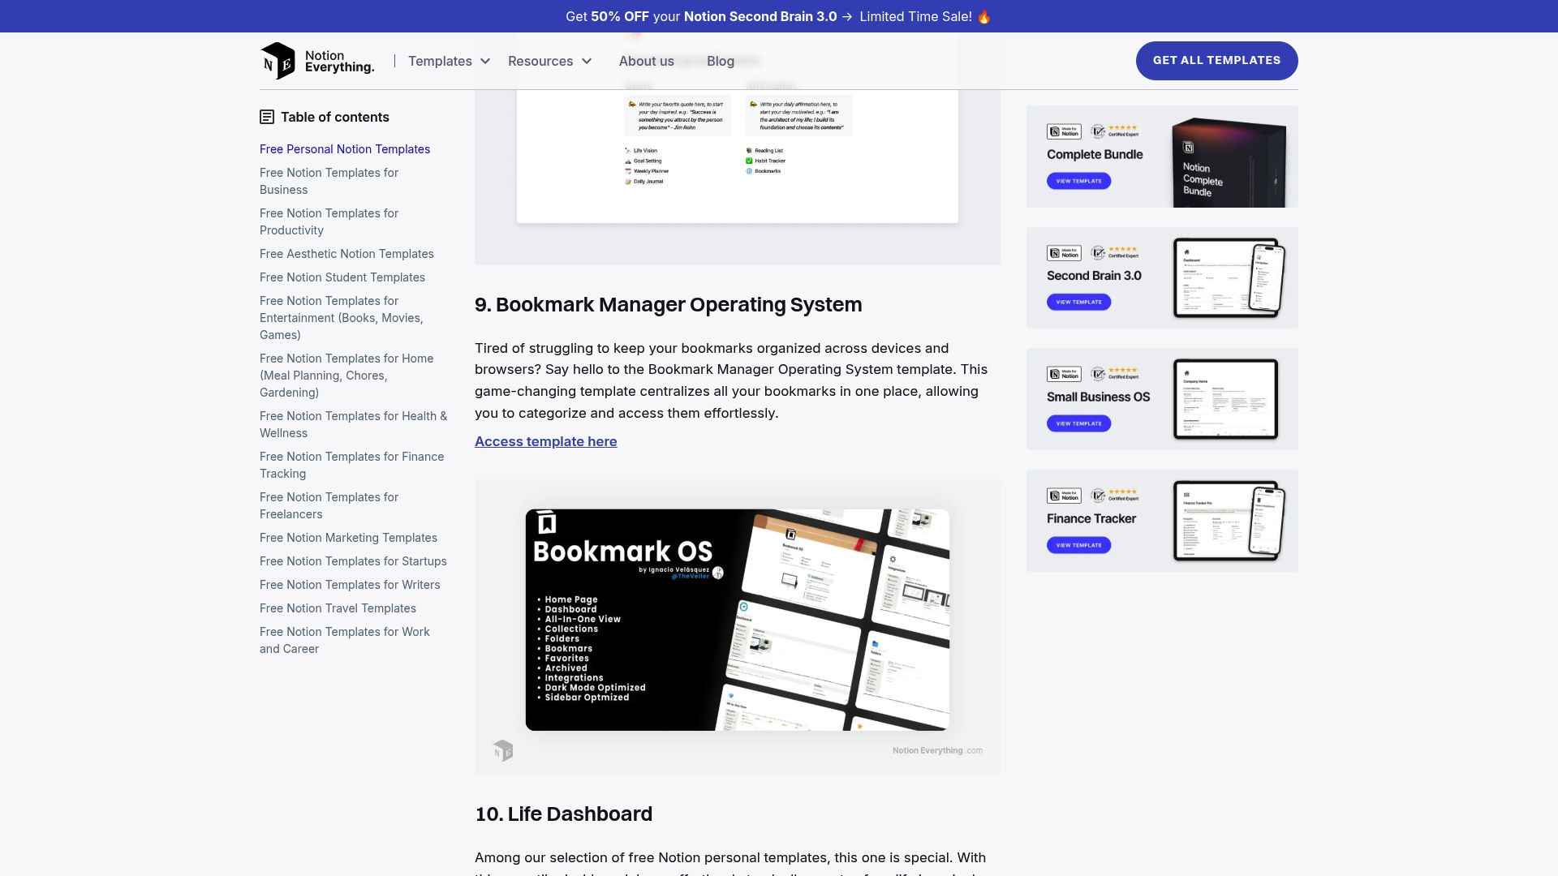
Task: Click the Get All Templates button
Action: pos(1216,61)
